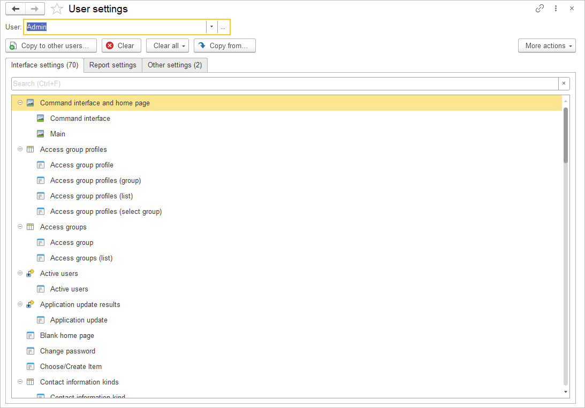585x408 pixels.
Task: Collapse the Access group profiles node
Action: pos(20,149)
